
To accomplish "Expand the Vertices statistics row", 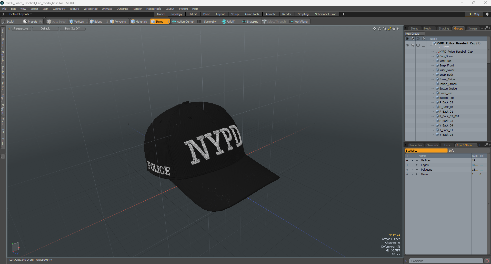I will coord(417,160).
